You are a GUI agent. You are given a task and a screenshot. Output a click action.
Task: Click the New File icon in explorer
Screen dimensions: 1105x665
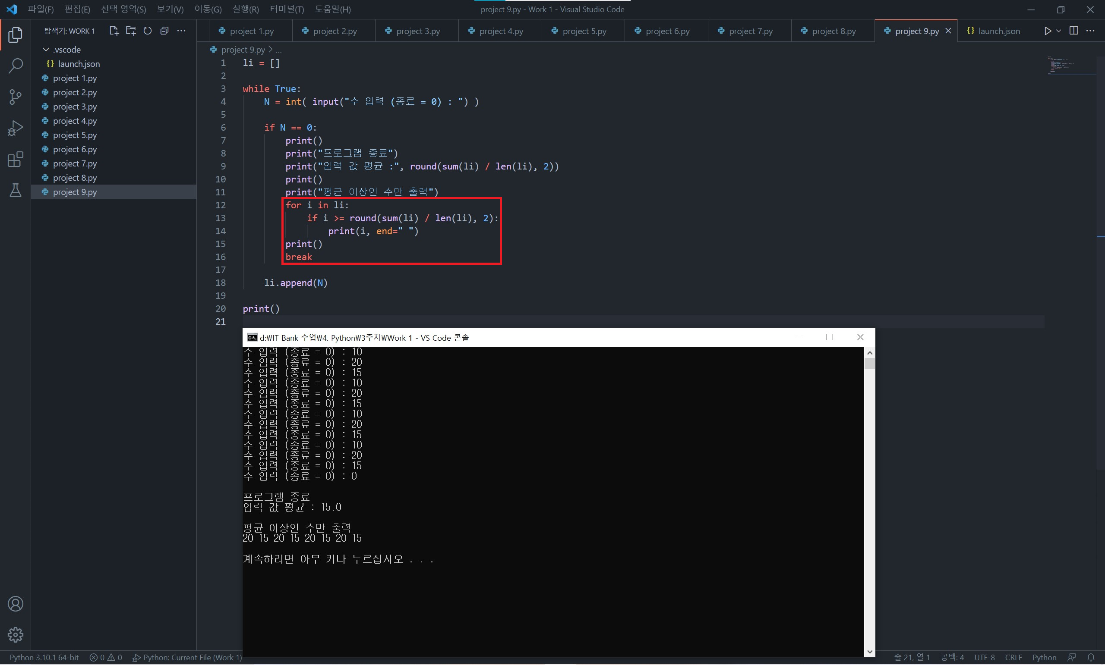114,31
